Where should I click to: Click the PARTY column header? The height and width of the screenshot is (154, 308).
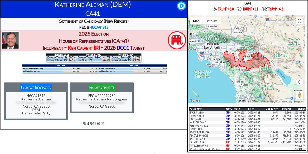pyautogui.click(x=229, y=109)
